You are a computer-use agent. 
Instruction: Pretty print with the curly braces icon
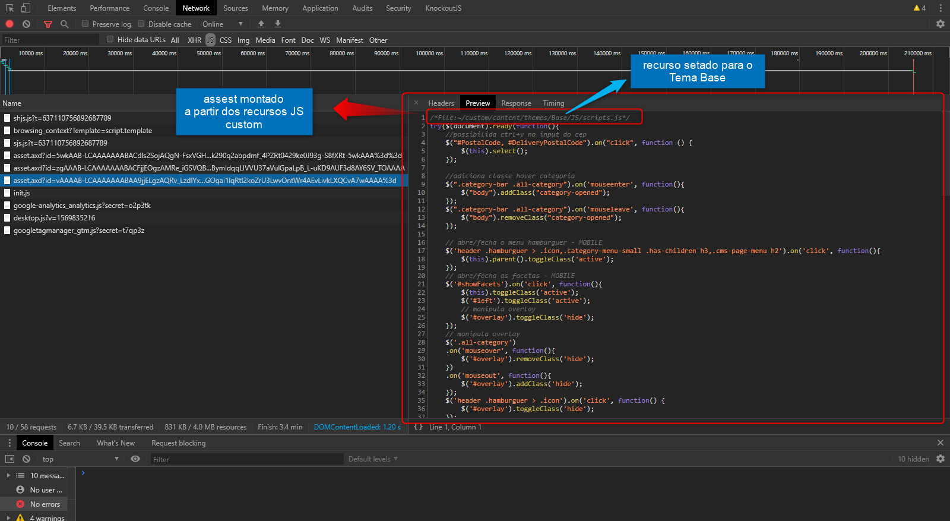(x=418, y=427)
